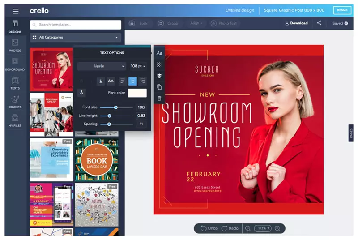Open the My Files tab

[15, 120]
